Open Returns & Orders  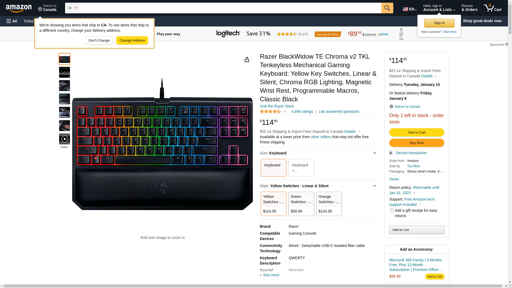click(x=469, y=8)
